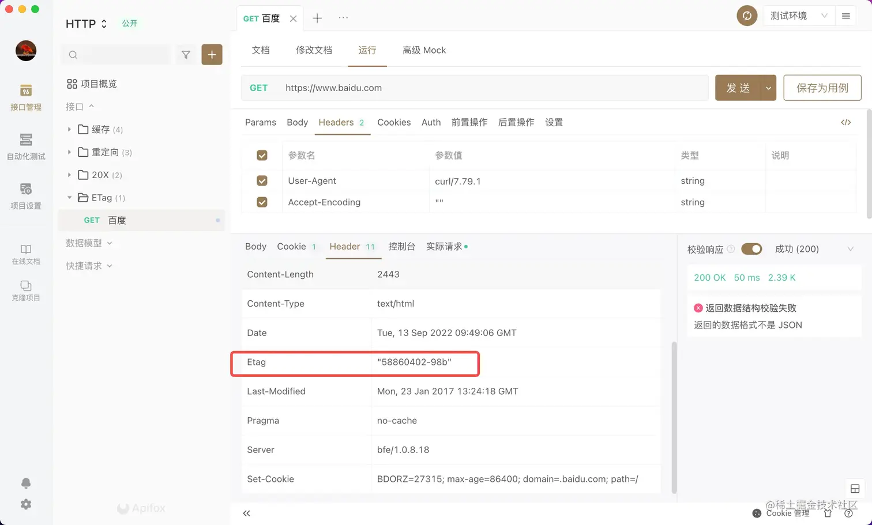The height and width of the screenshot is (525, 872).
Task: Open the 控制台 tab
Action: pos(401,247)
